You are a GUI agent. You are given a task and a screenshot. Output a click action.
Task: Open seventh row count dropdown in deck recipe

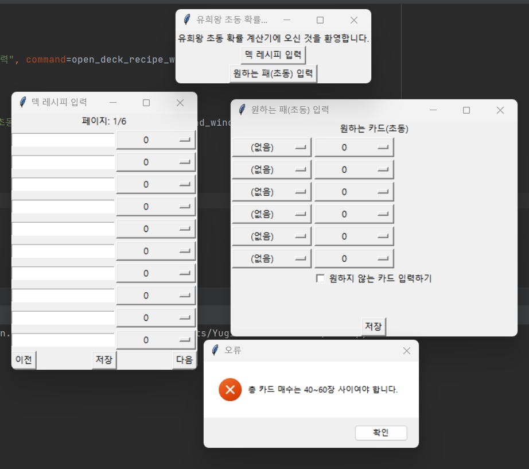(x=156, y=273)
